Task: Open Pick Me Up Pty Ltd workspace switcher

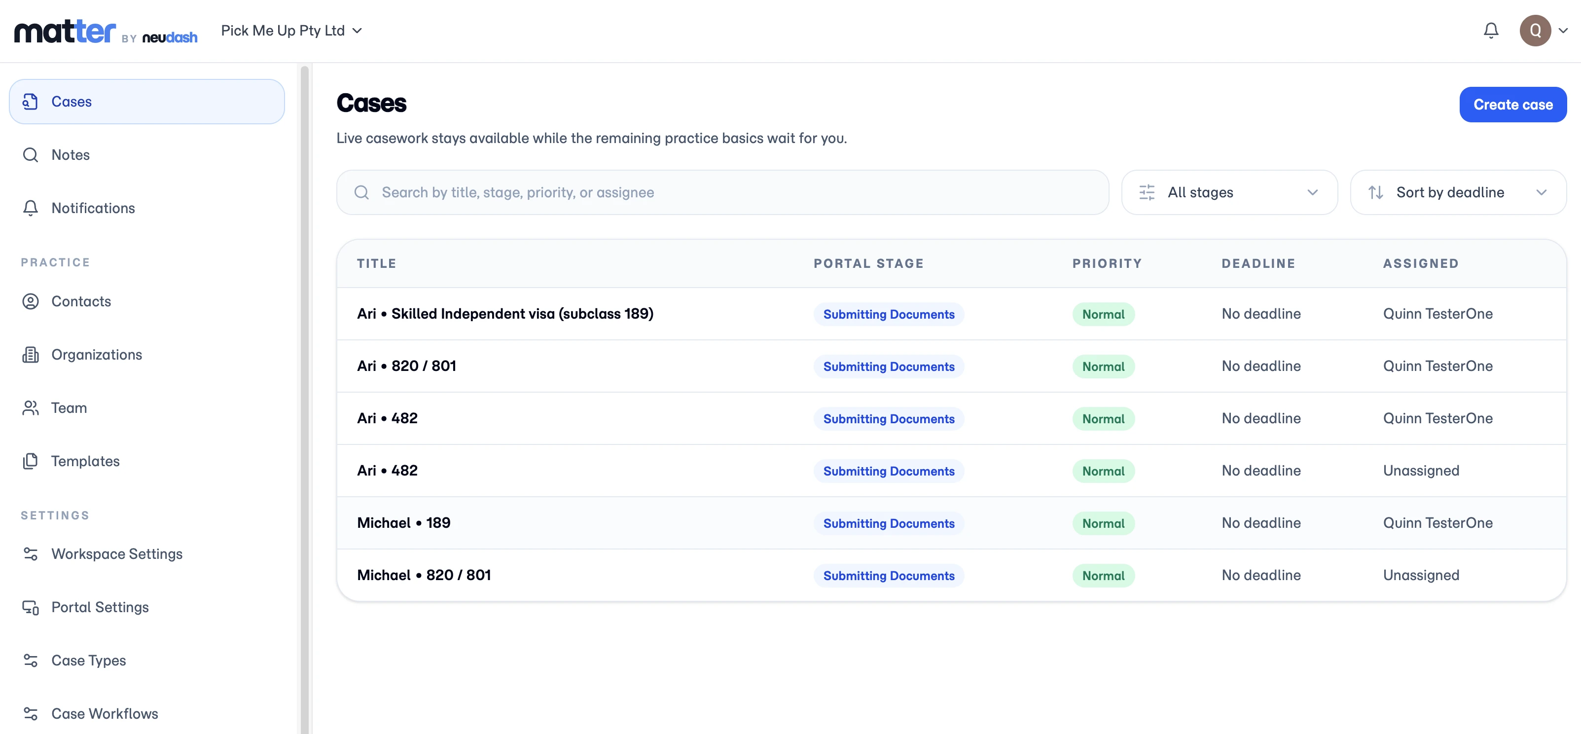Action: 291,31
